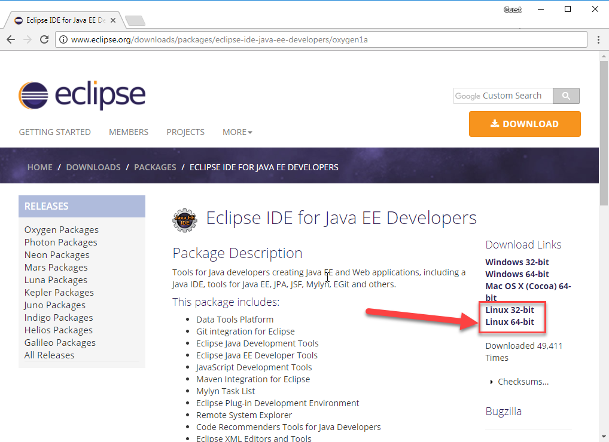This screenshot has width=609, height=442.
Task: Close the Eclipse IDE browser tab
Action: click(113, 20)
